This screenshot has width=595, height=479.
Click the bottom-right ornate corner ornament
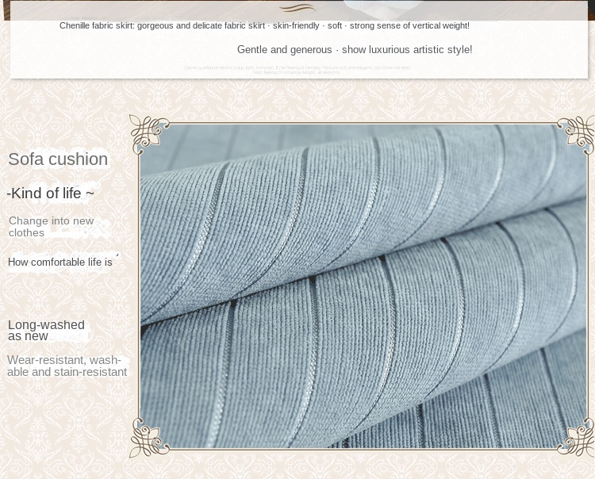click(x=576, y=438)
